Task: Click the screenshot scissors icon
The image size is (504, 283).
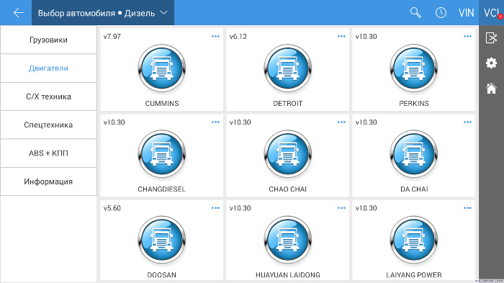Action: click(x=492, y=37)
